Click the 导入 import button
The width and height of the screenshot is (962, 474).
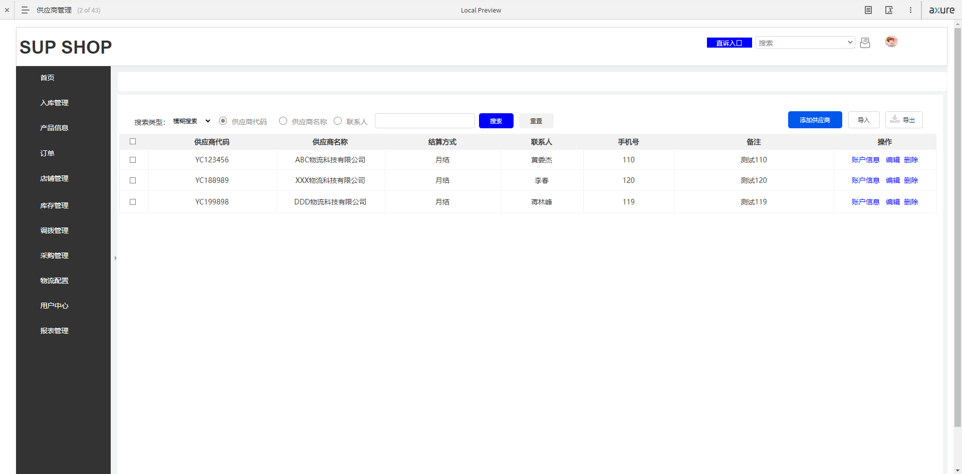point(864,120)
